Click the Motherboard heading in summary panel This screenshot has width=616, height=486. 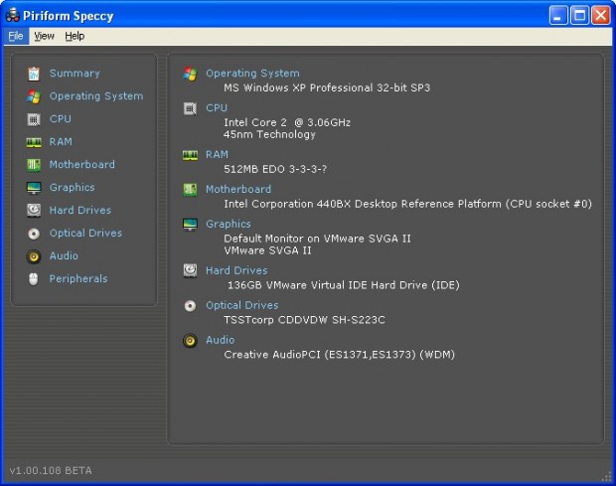click(238, 189)
